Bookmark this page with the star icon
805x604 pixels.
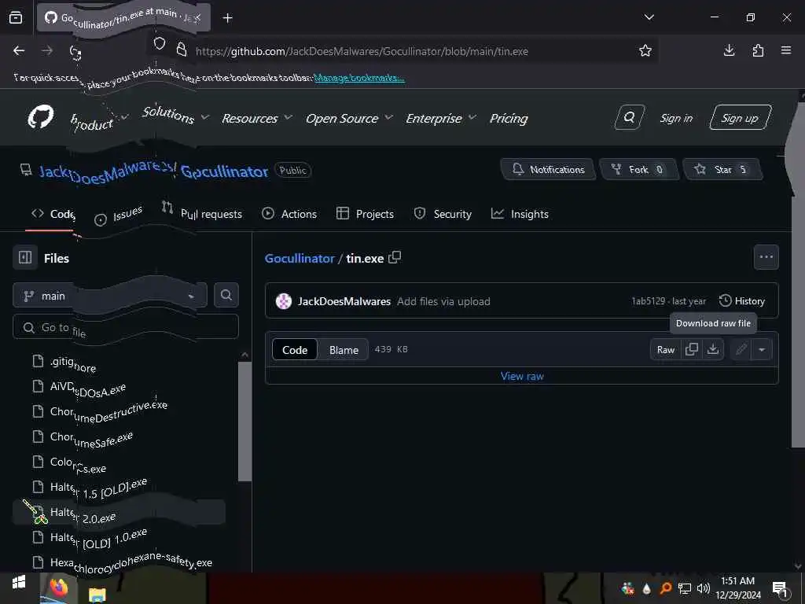click(645, 50)
